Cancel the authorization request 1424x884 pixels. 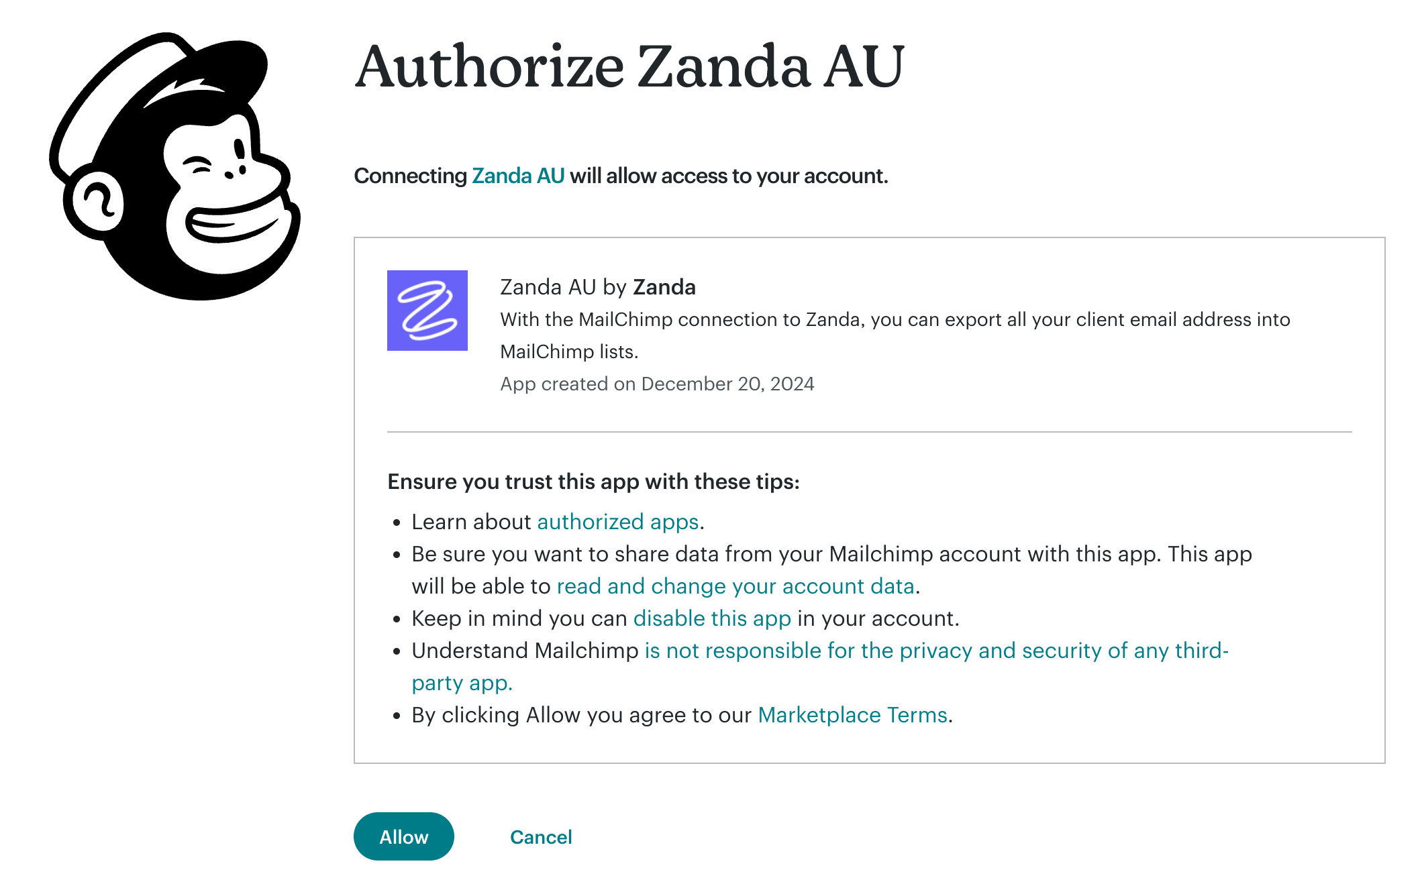point(540,837)
